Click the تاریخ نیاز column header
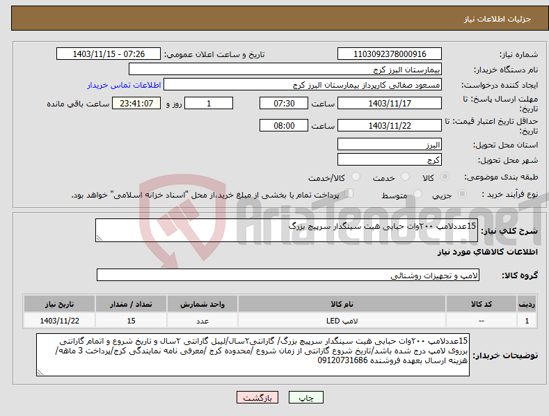Viewport: 549px width, 416px height. (60, 304)
